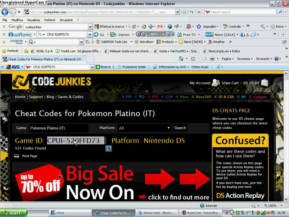Expand the Games dropdown in Softonic toolbar

point(133,35)
